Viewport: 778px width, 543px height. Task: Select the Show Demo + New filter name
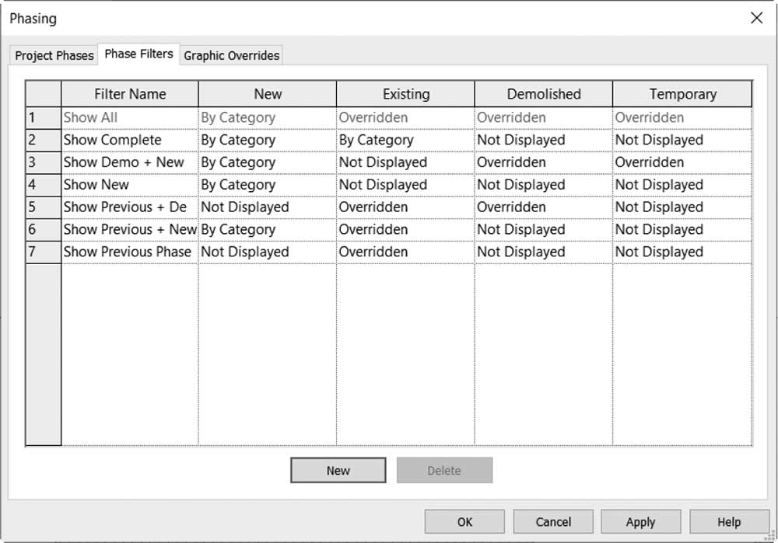[x=130, y=162]
